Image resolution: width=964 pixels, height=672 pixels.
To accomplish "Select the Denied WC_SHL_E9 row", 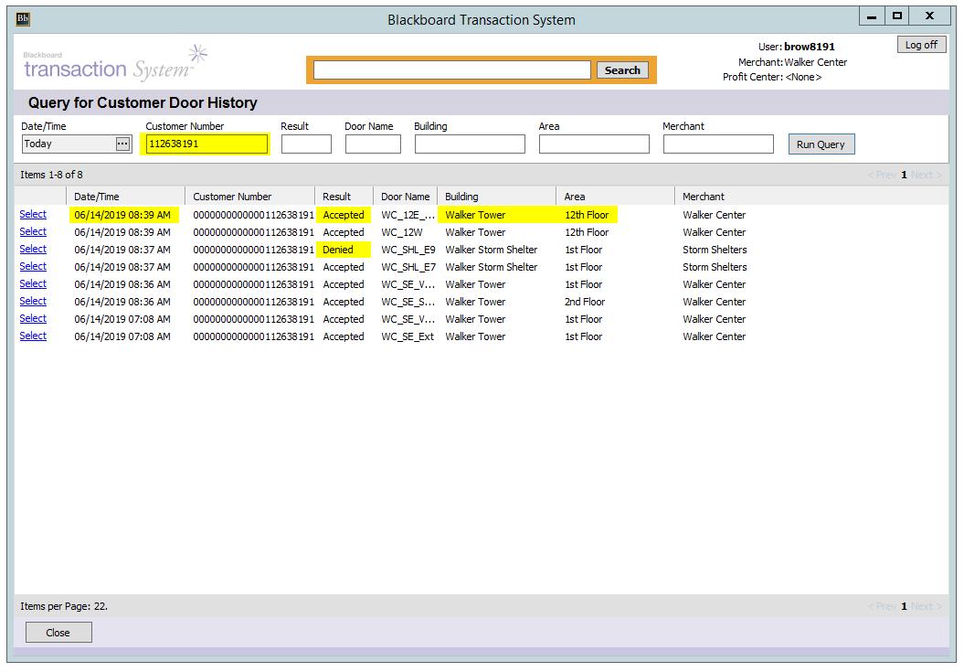I will 33,249.
